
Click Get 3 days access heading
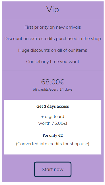[53, 106]
